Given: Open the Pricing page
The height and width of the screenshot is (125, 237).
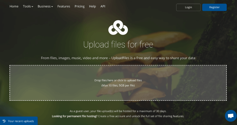Looking at the screenshot, I should (80, 6).
